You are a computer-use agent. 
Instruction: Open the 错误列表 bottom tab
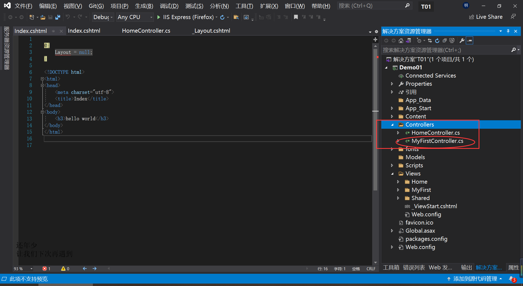(414, 267)
